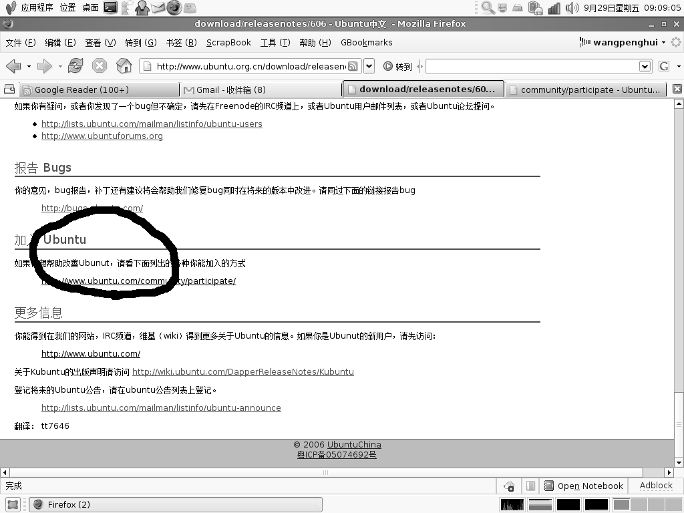Click the Firefox (2) taskbar button
The height and width of the screenshot is (513, 684).
point(176,505)
